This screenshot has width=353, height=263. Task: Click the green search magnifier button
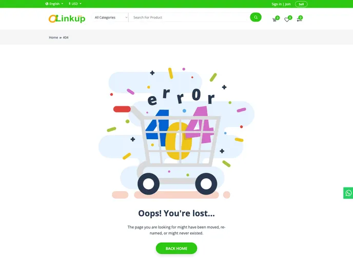(256, 17)
